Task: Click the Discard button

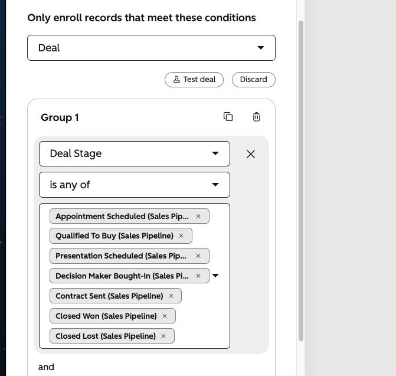Action: tap(254, 80)
